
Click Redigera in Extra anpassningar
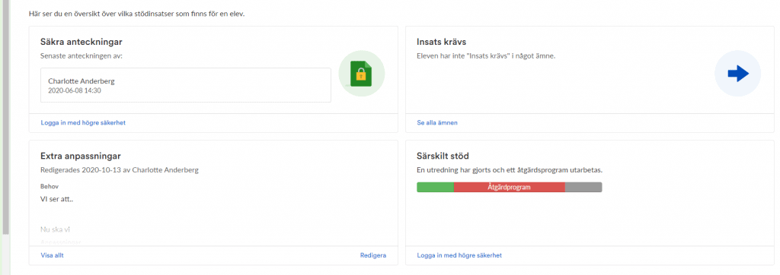pyautogui.click(x=373, y=256)
